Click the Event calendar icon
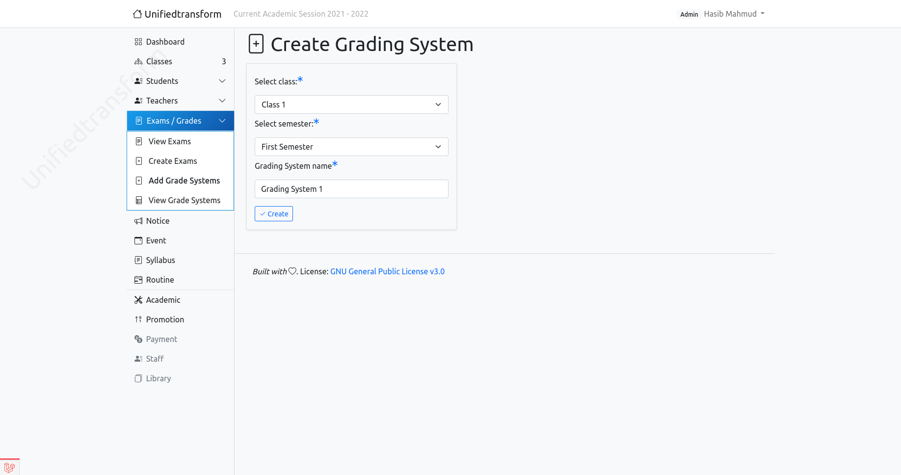Screen dimensions: 901x475 [138, 240]
